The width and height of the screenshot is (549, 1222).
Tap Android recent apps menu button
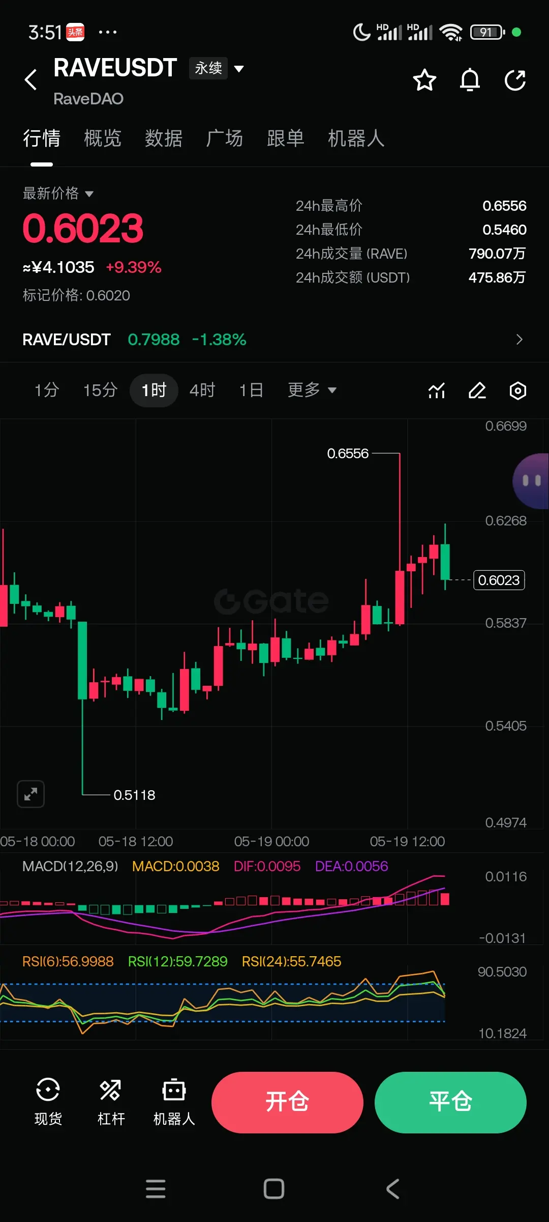pyautogui.click(x=156, y=1189)
